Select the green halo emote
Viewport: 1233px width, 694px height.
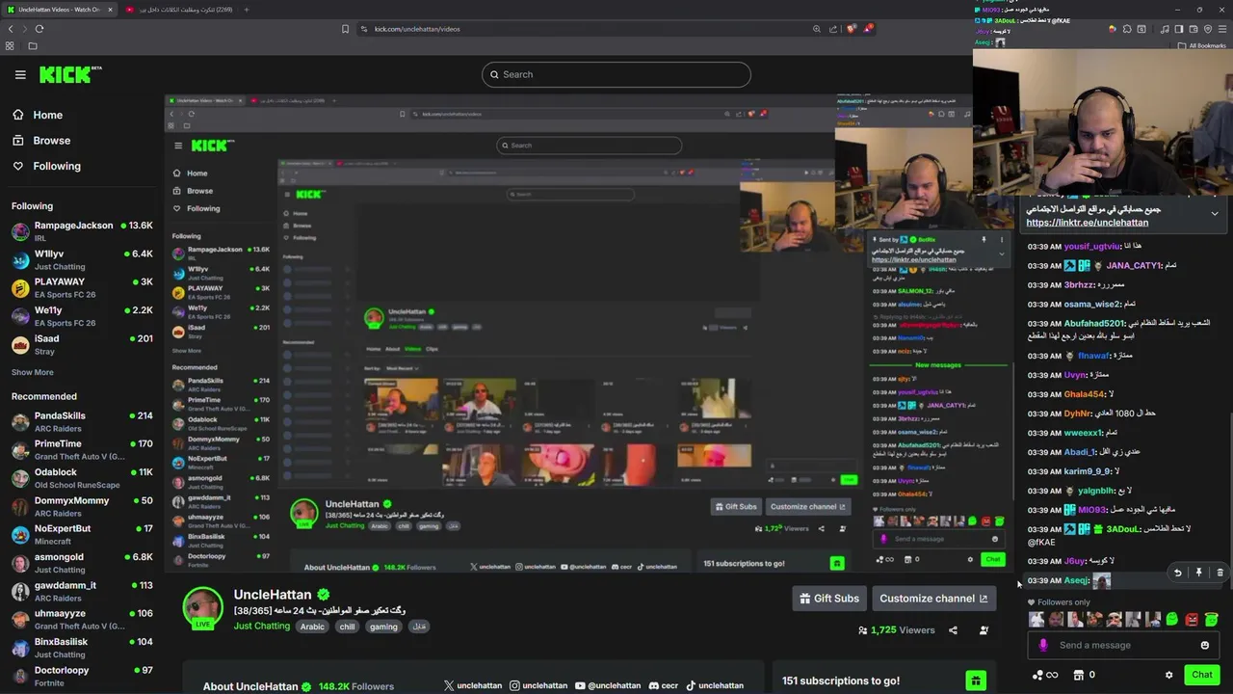tap(1211, 620)
